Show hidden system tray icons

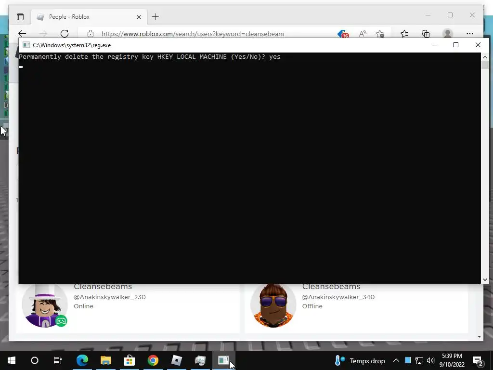[x=396, y=360]
